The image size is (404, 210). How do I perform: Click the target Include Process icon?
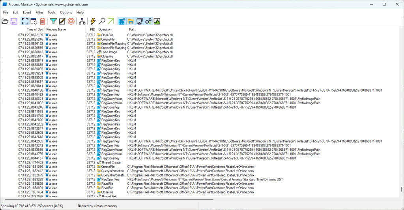(71, 21)
